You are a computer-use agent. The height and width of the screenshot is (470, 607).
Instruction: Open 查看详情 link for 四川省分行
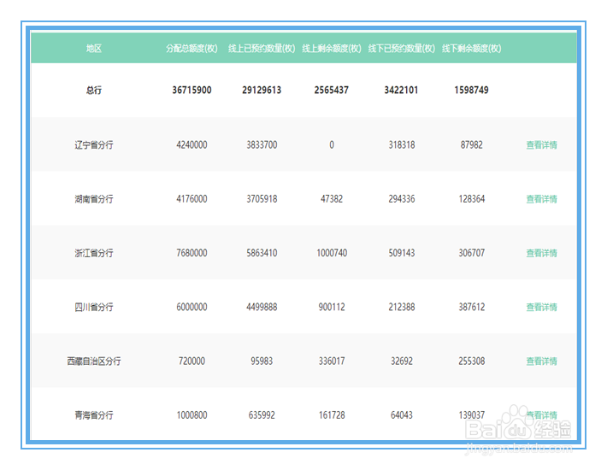pyautogui.click(x=541, y=307)
